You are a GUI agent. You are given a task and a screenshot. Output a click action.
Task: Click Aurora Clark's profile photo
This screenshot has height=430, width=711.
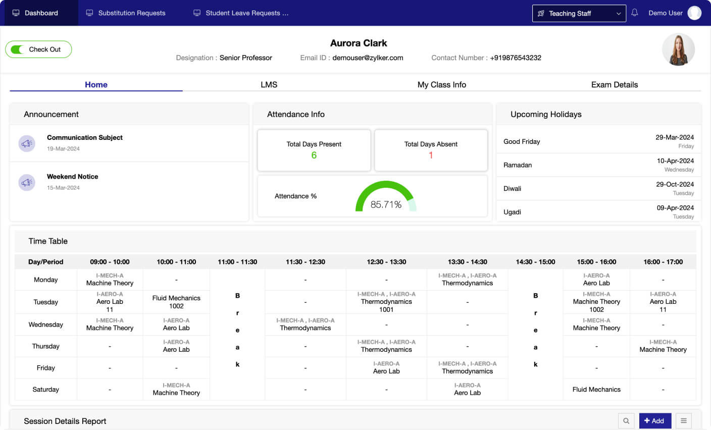point(678,49)
